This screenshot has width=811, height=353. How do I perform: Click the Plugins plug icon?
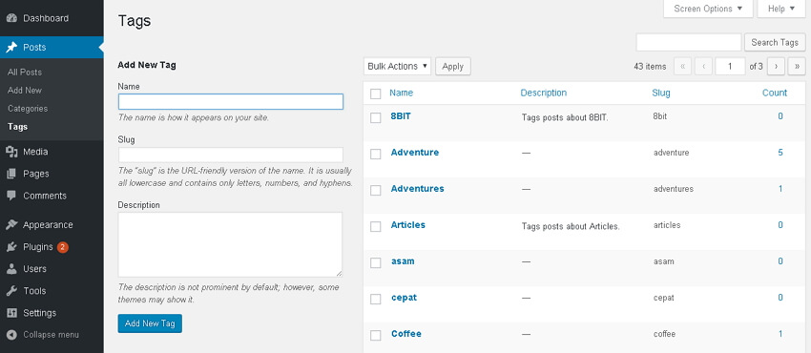point(11,247)
